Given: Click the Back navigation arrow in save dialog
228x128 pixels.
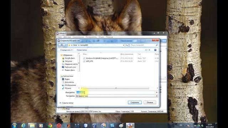Looking at the screenshot, I should point(60,45).
